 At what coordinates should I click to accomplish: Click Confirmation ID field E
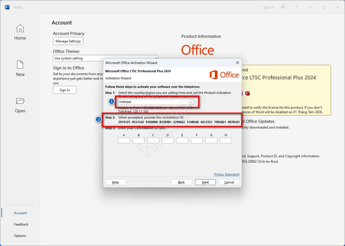182,140
